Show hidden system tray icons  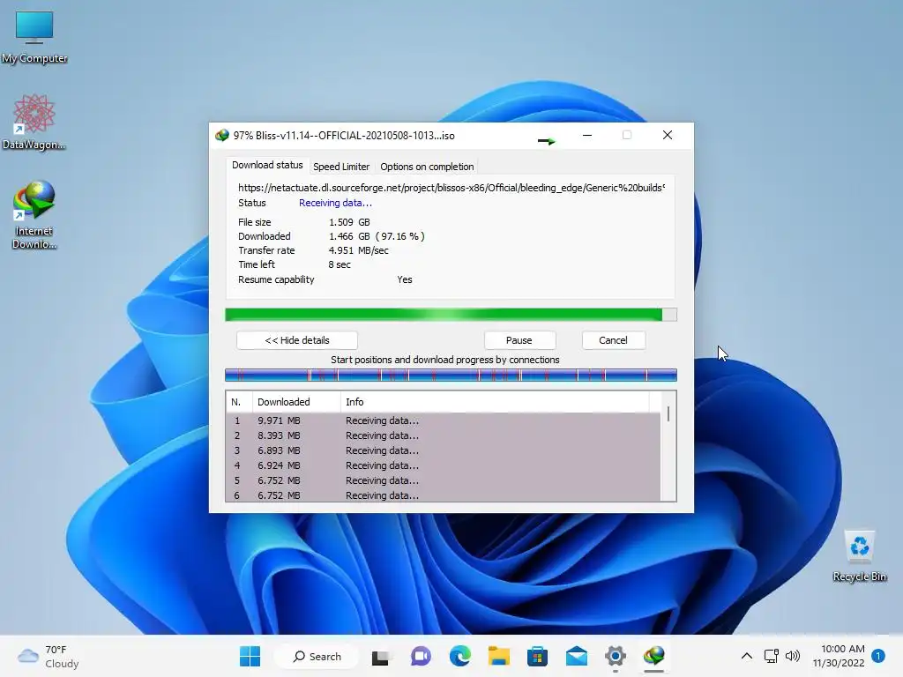coord(746,656)
